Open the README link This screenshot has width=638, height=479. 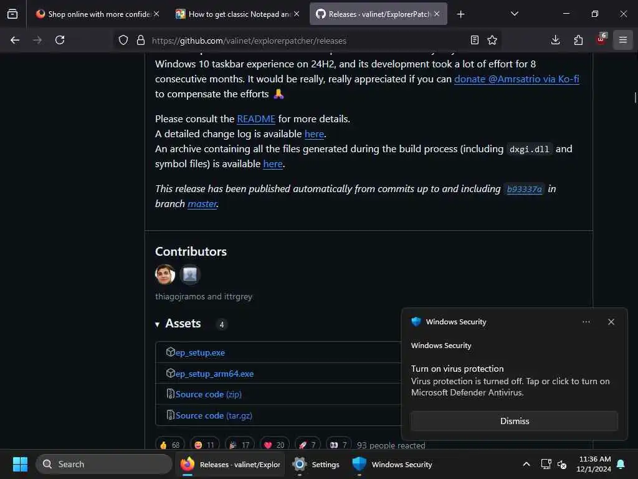(x=256, y=119)
